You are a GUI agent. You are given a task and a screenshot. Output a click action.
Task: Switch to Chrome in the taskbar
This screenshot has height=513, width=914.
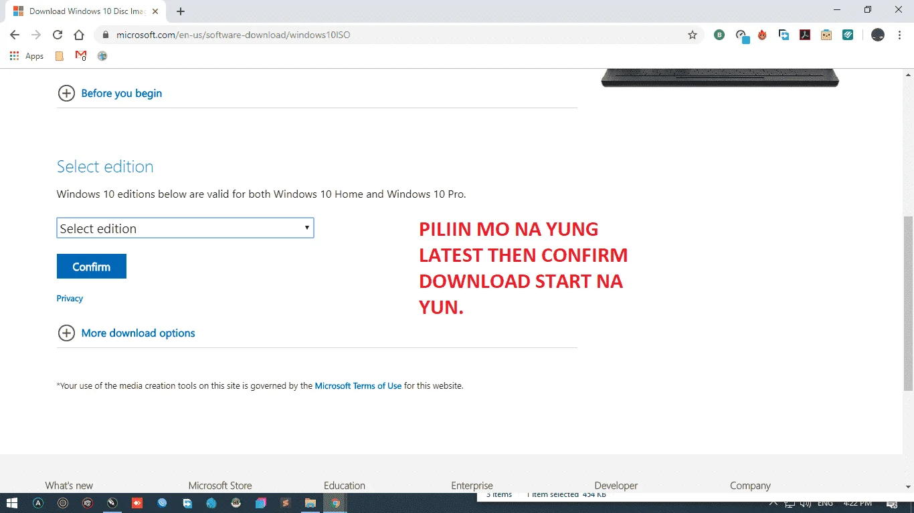pos(336,503)
